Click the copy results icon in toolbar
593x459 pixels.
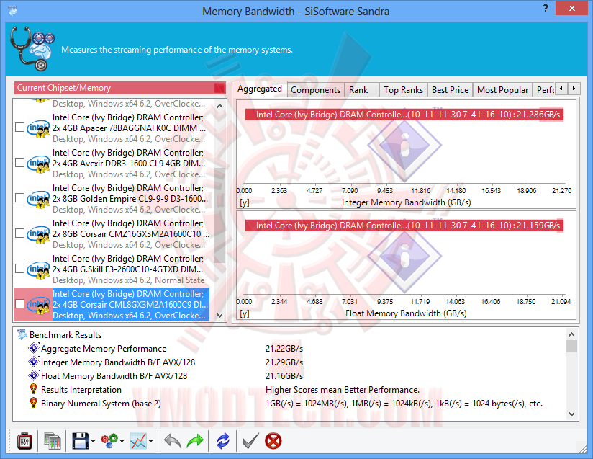53,441
